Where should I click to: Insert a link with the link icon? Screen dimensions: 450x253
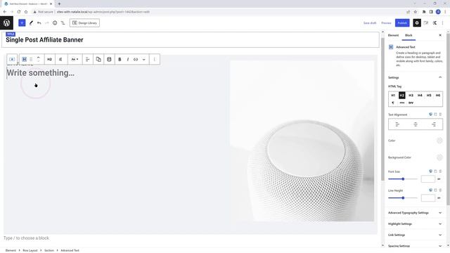tap(136, 59)
